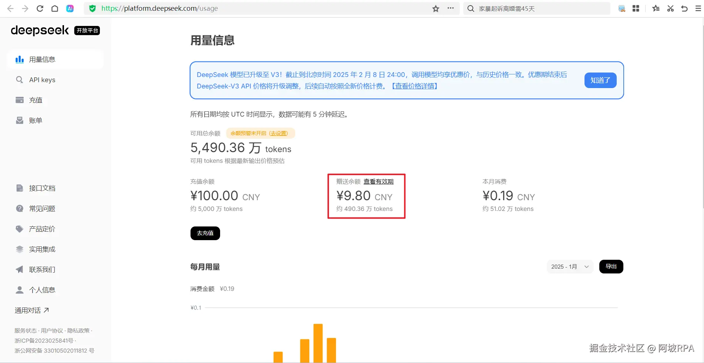Click the 可用总余额 label
This screenshot has height=363, width=704.
click(x=205, y=134)
